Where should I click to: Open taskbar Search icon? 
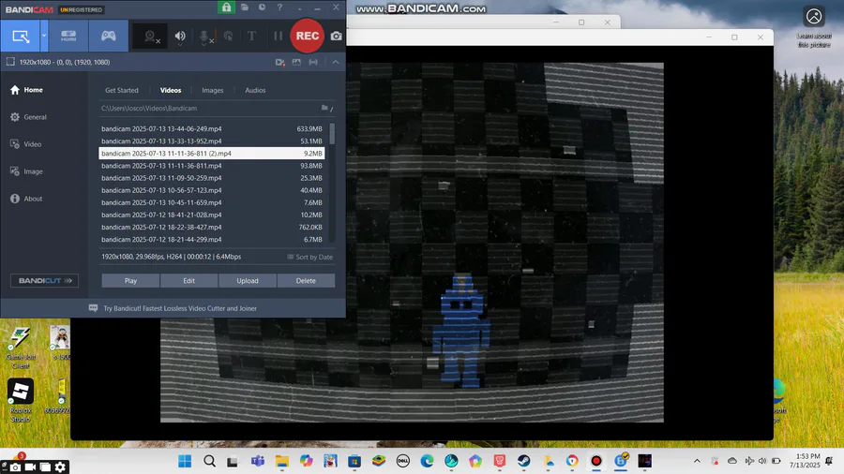pos(209,461)
